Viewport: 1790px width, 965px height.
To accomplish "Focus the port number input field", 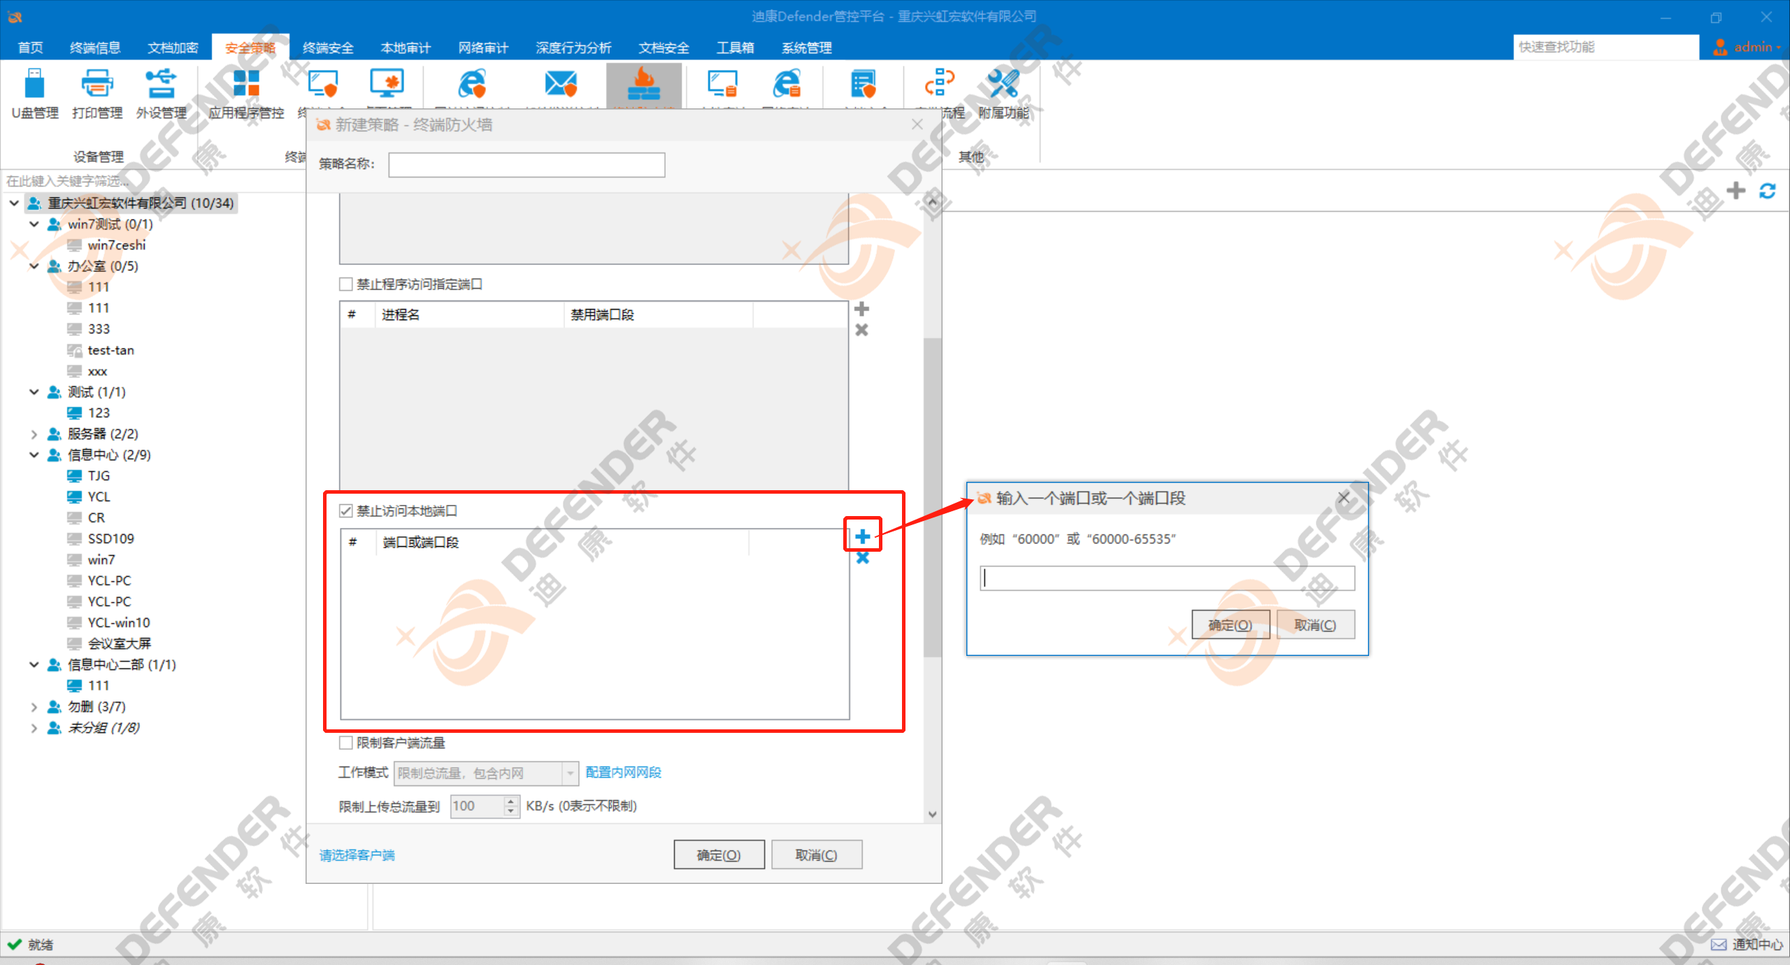I will coord(1167,578).
